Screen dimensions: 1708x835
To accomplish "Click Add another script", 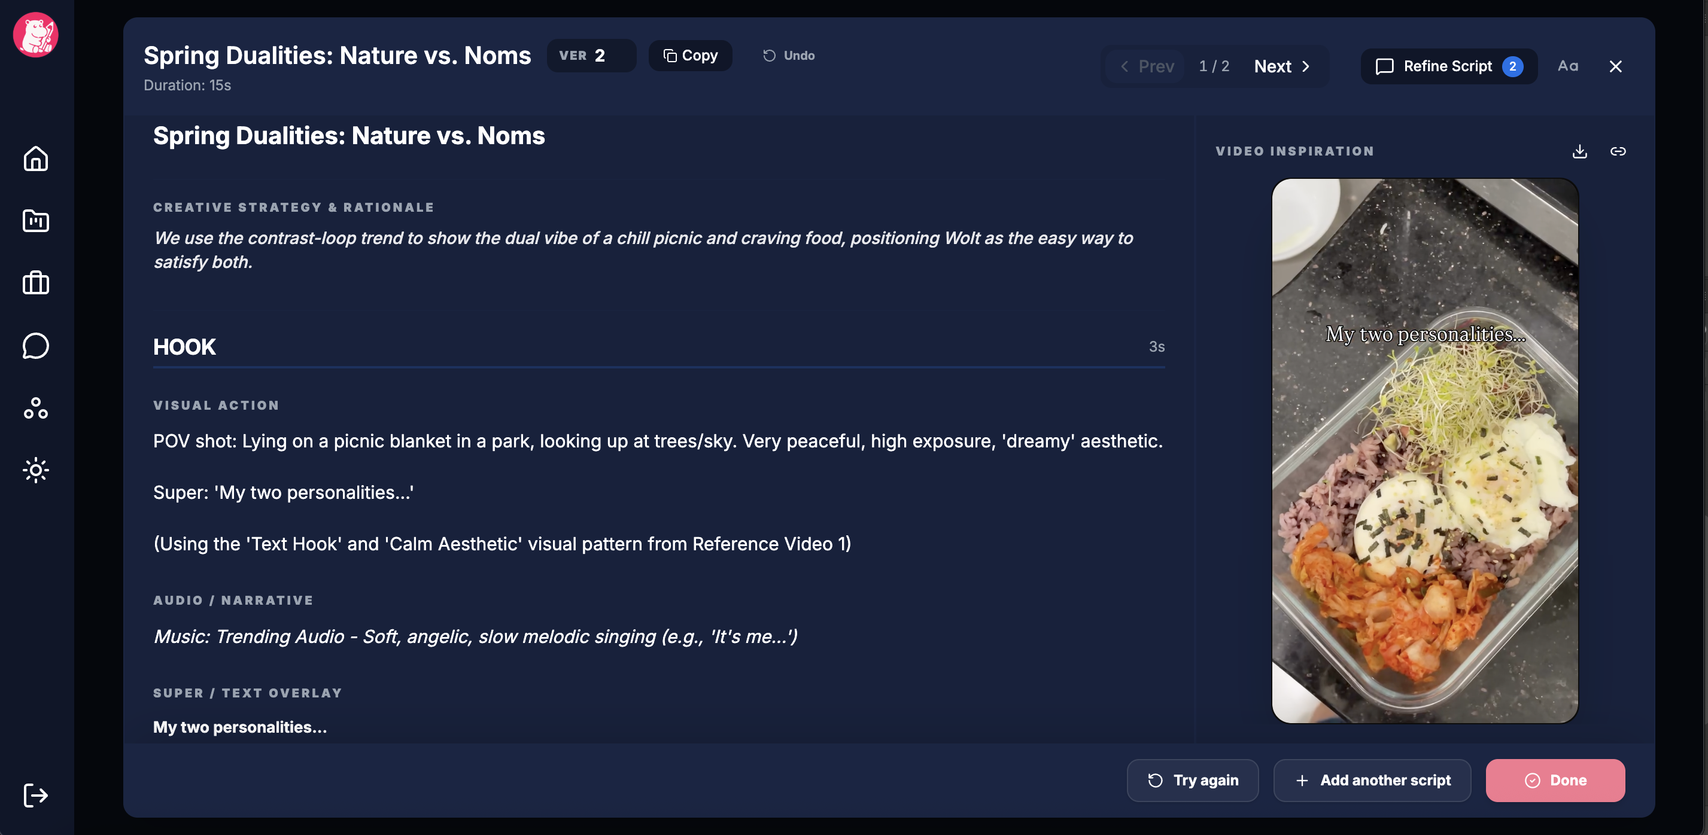I will coord(1372,780).
